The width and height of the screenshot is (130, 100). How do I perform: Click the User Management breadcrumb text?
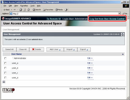coord(11,29)
